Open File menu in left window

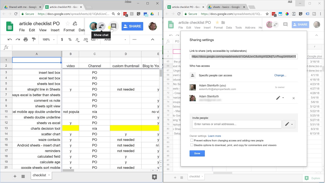click(22, 30)
